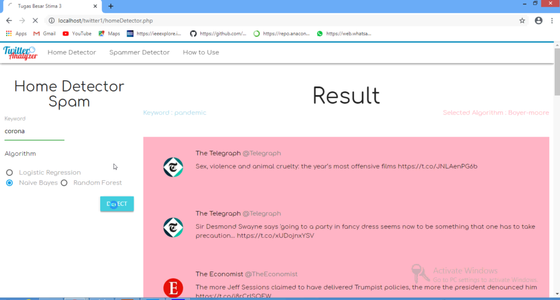Click the browser address bar URL
This screenshot has width=560, height=300.
click(x=105, y=20)
